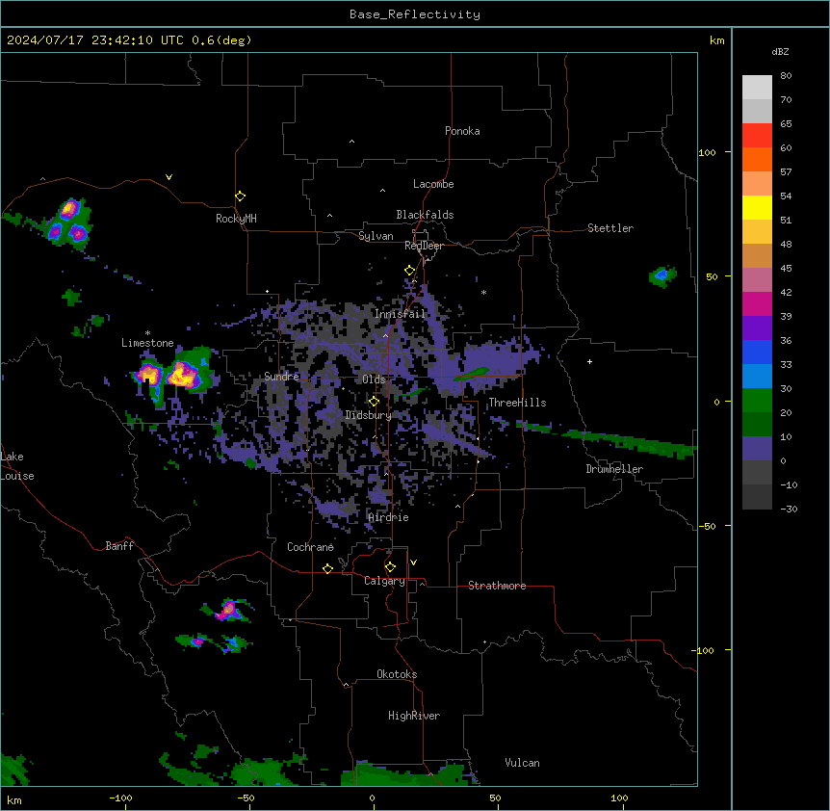Screen dimensions: 830x811
Task: Click the HighRiver label
Action: [x=414, y=716]
